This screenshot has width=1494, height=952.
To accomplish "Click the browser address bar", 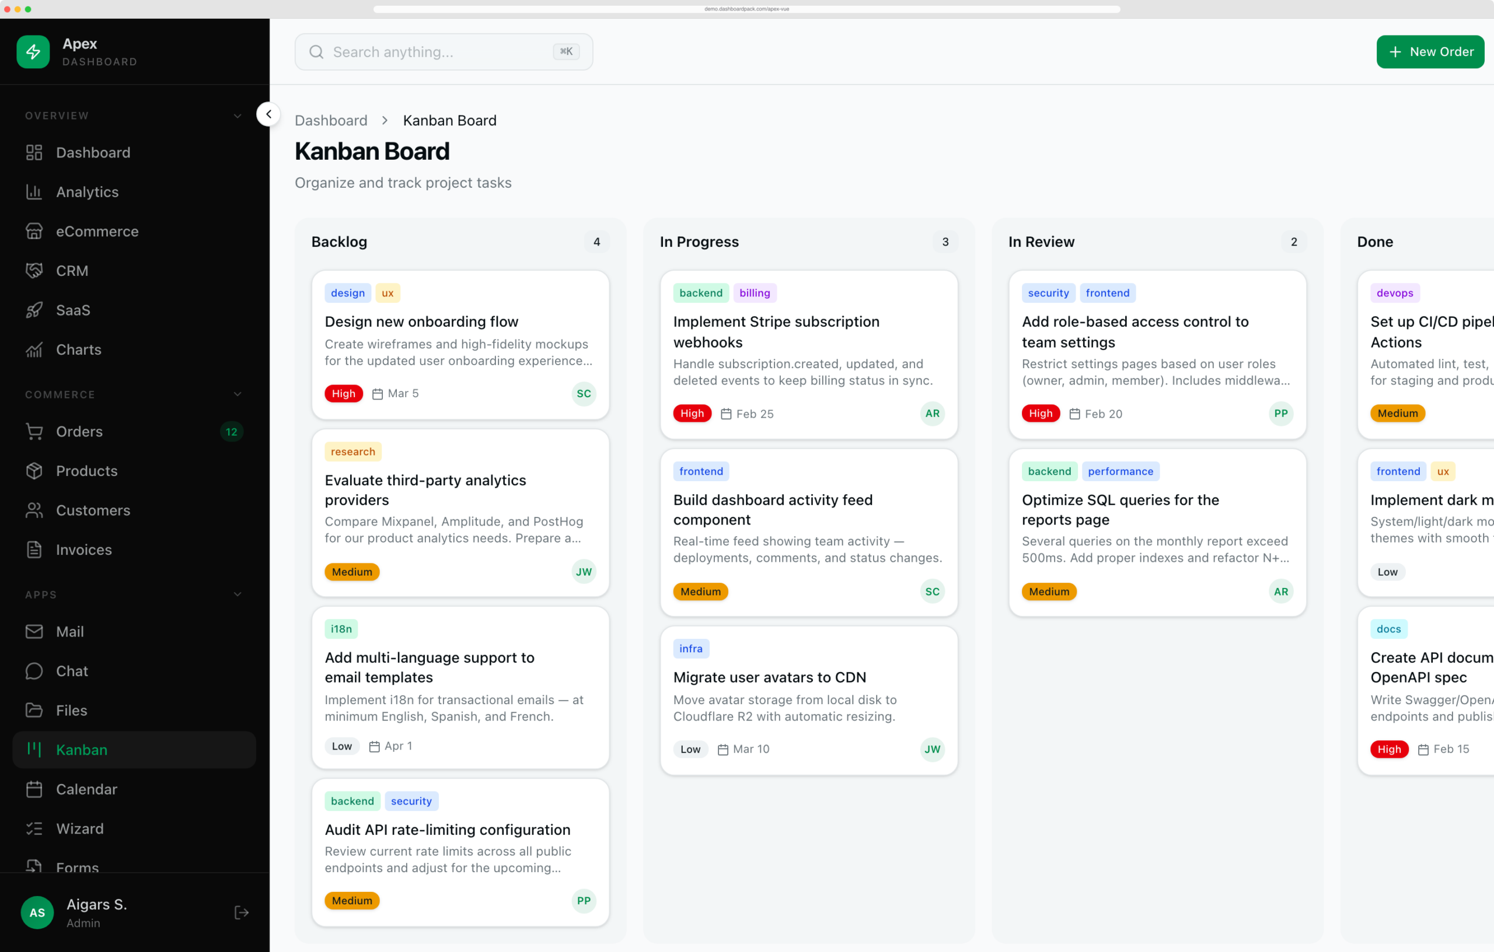I will click(x=746, y=9).
